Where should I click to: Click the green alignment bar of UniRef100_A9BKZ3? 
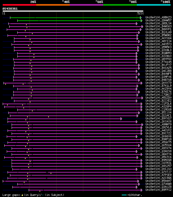(75, 18)
